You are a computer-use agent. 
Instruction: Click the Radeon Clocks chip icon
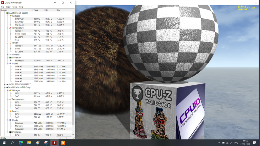point(10,120)
